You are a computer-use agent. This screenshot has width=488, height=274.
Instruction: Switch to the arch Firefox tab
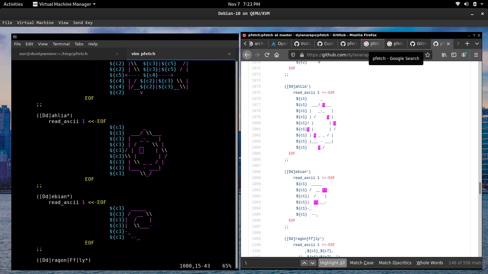click(x=257, y=44)
